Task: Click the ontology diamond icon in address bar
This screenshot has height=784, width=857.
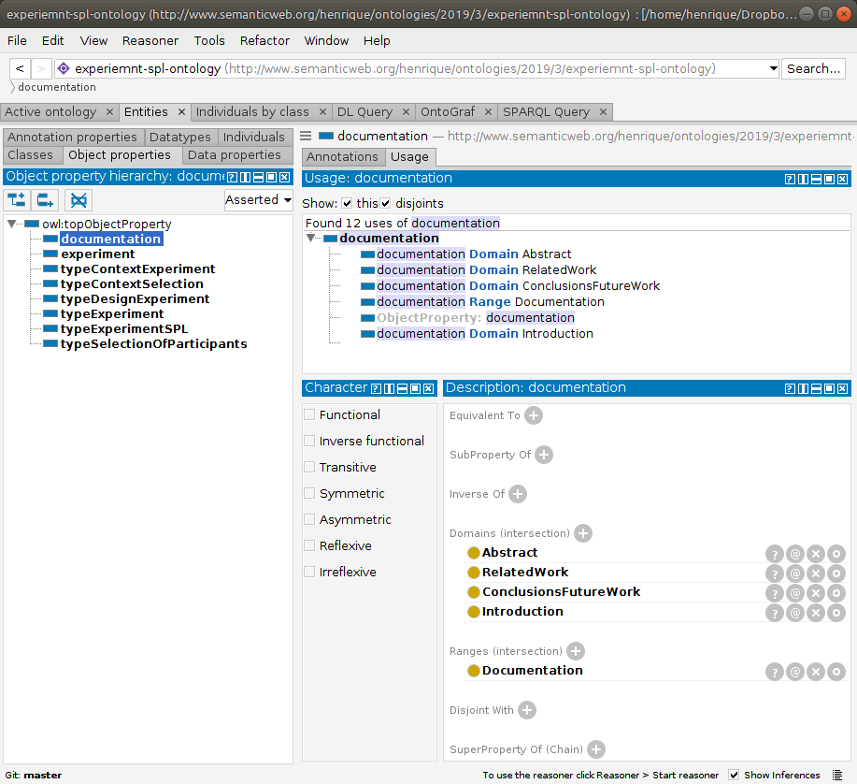Action: [x=64, y=68]
